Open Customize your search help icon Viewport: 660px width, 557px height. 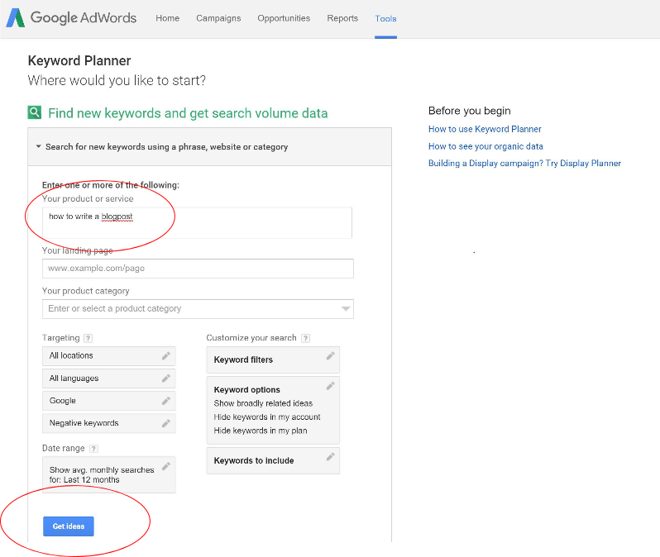coord(306,338)
